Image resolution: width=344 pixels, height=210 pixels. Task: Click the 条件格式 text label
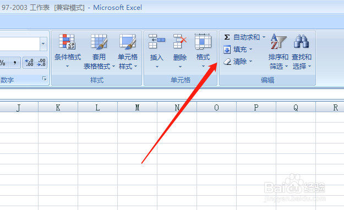click(x=68, y=57)
